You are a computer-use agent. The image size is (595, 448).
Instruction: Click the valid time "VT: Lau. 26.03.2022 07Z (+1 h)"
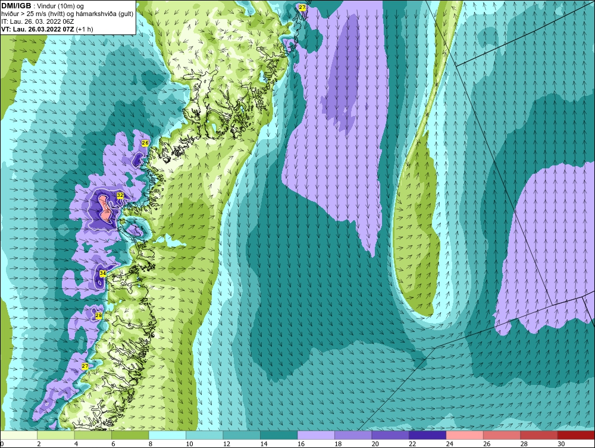(47, 29)
